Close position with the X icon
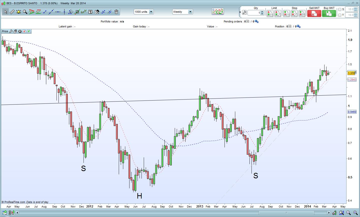The image size is (360, 217). coord(290,26)
